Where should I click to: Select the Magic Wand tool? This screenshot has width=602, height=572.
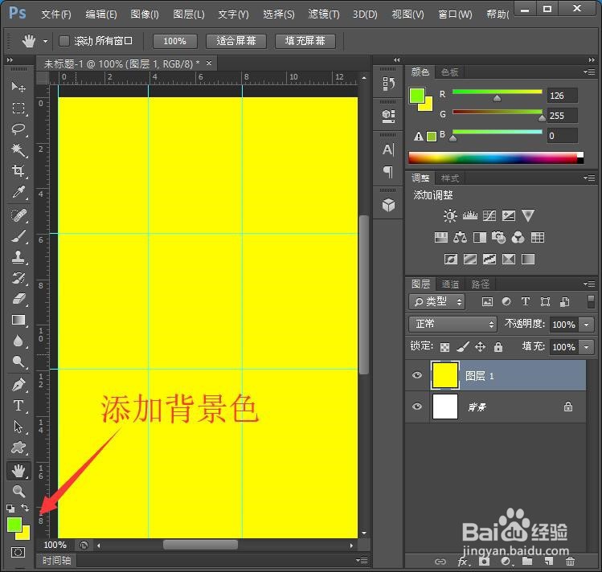tap(18, 149)
